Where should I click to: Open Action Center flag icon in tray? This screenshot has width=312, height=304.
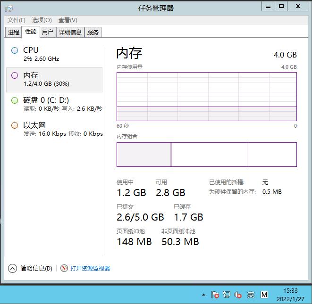point(215,295)
